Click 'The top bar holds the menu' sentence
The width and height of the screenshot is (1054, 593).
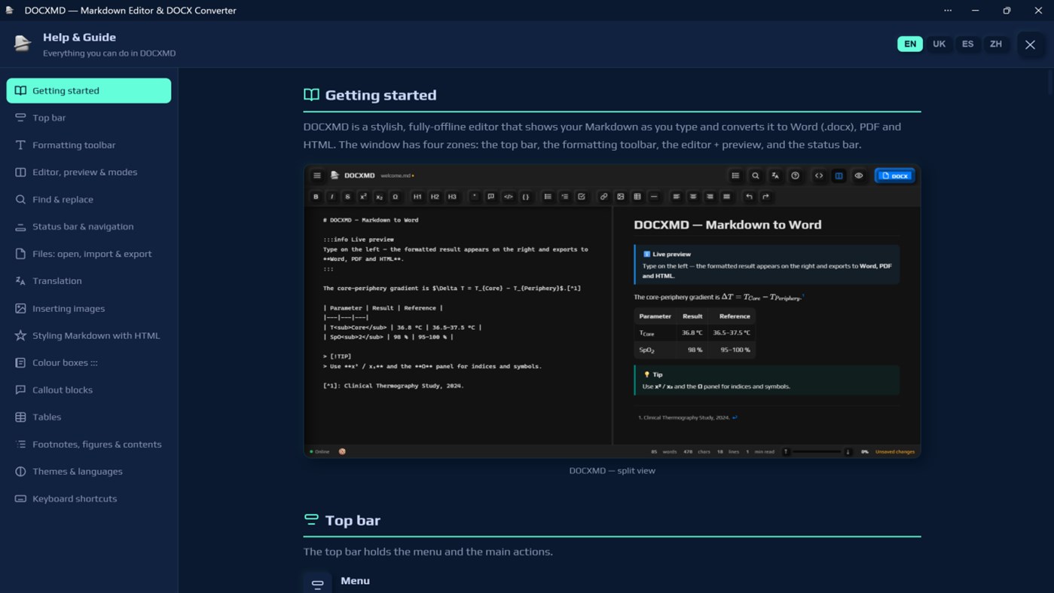[x=428, y=552]
